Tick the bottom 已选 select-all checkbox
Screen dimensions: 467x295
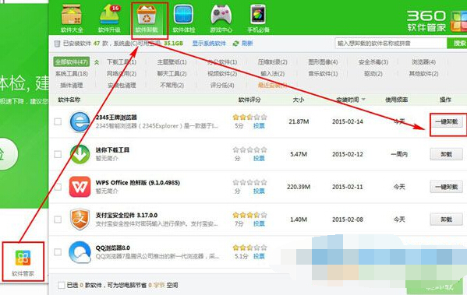coord(62,285)
